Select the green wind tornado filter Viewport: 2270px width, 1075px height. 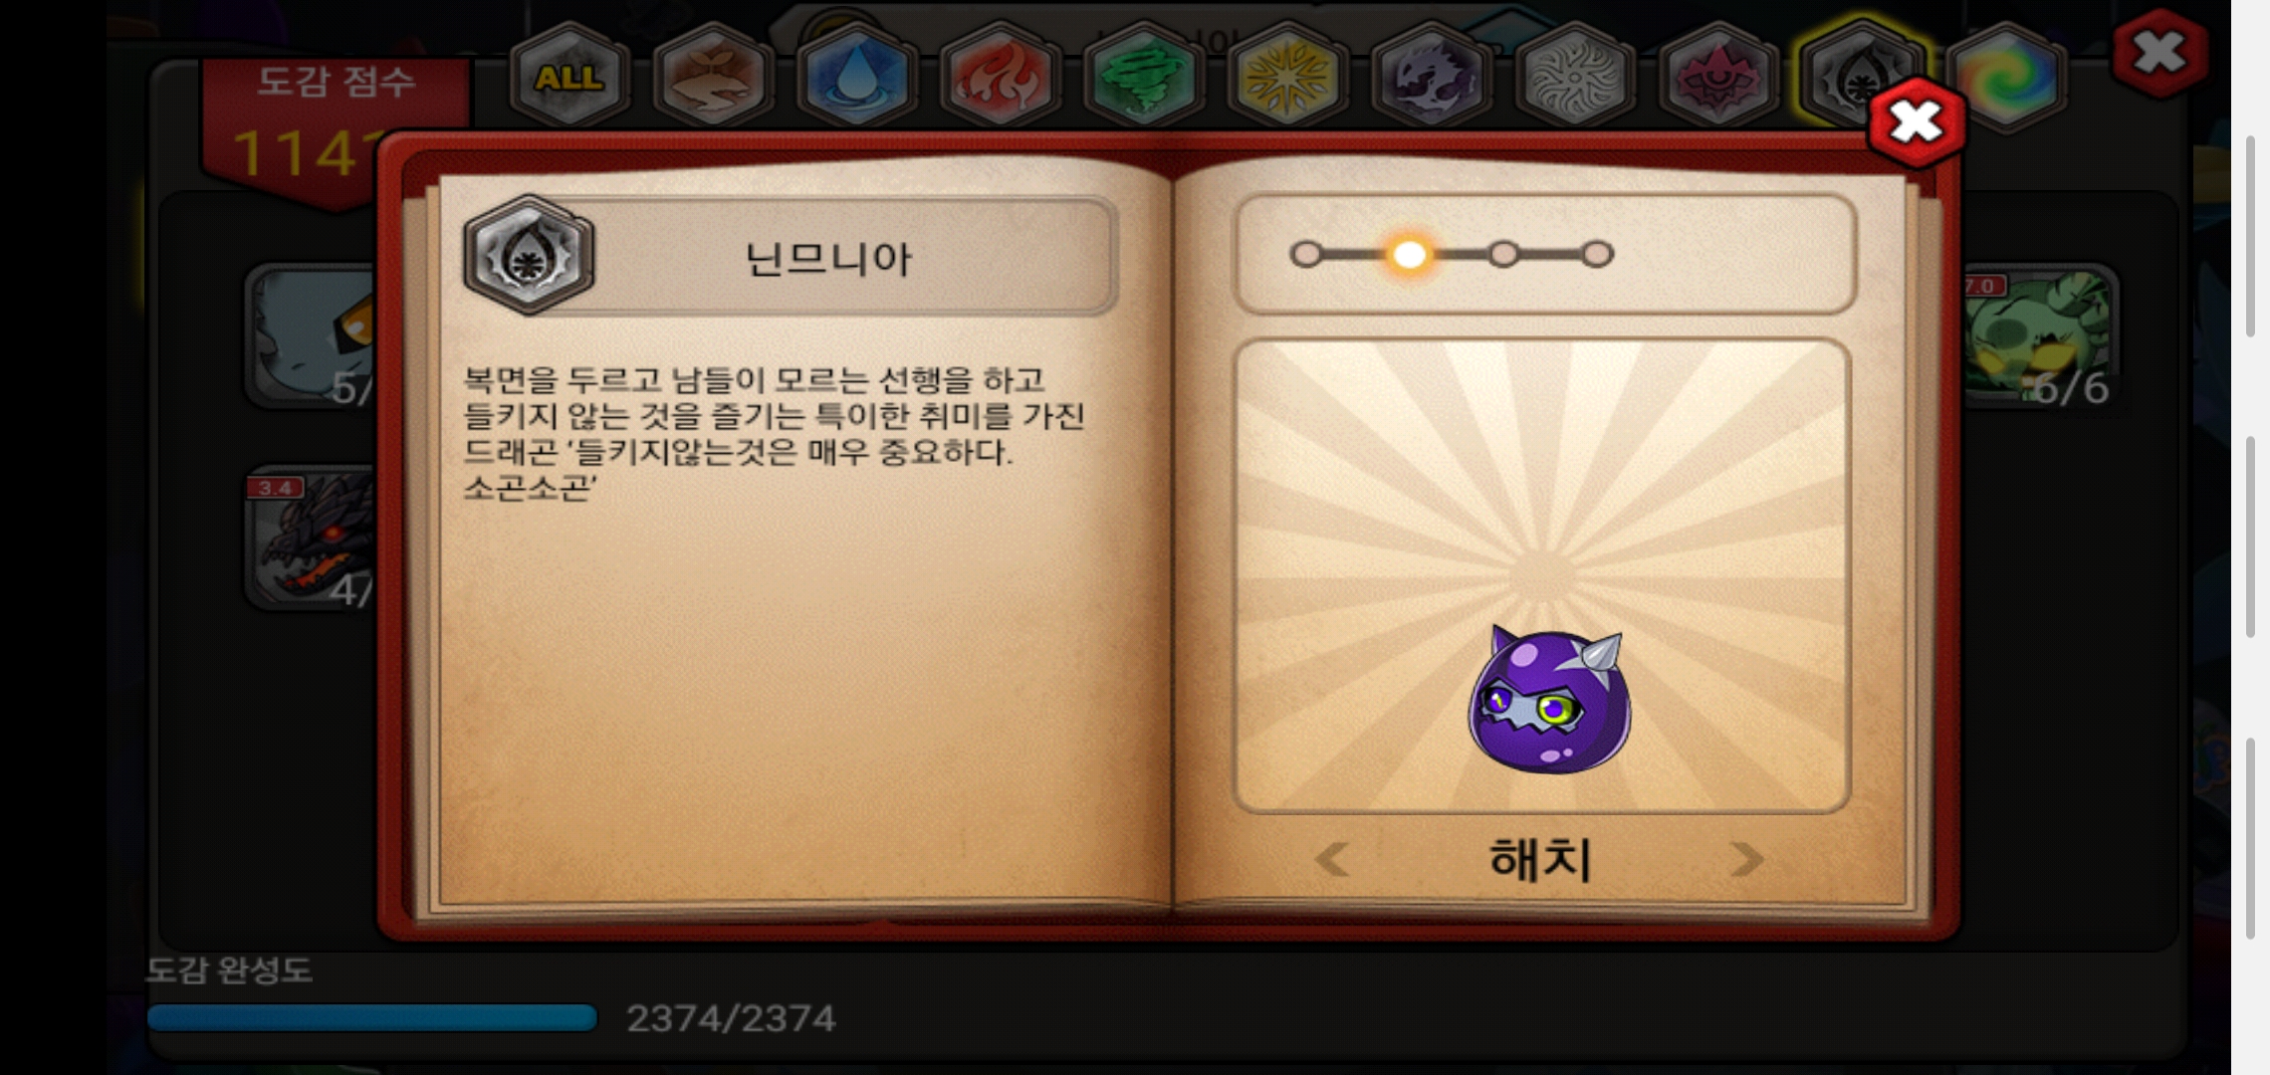point(1143,76)
